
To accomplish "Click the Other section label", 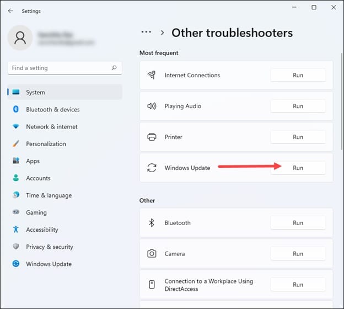I will click(147, 200).
